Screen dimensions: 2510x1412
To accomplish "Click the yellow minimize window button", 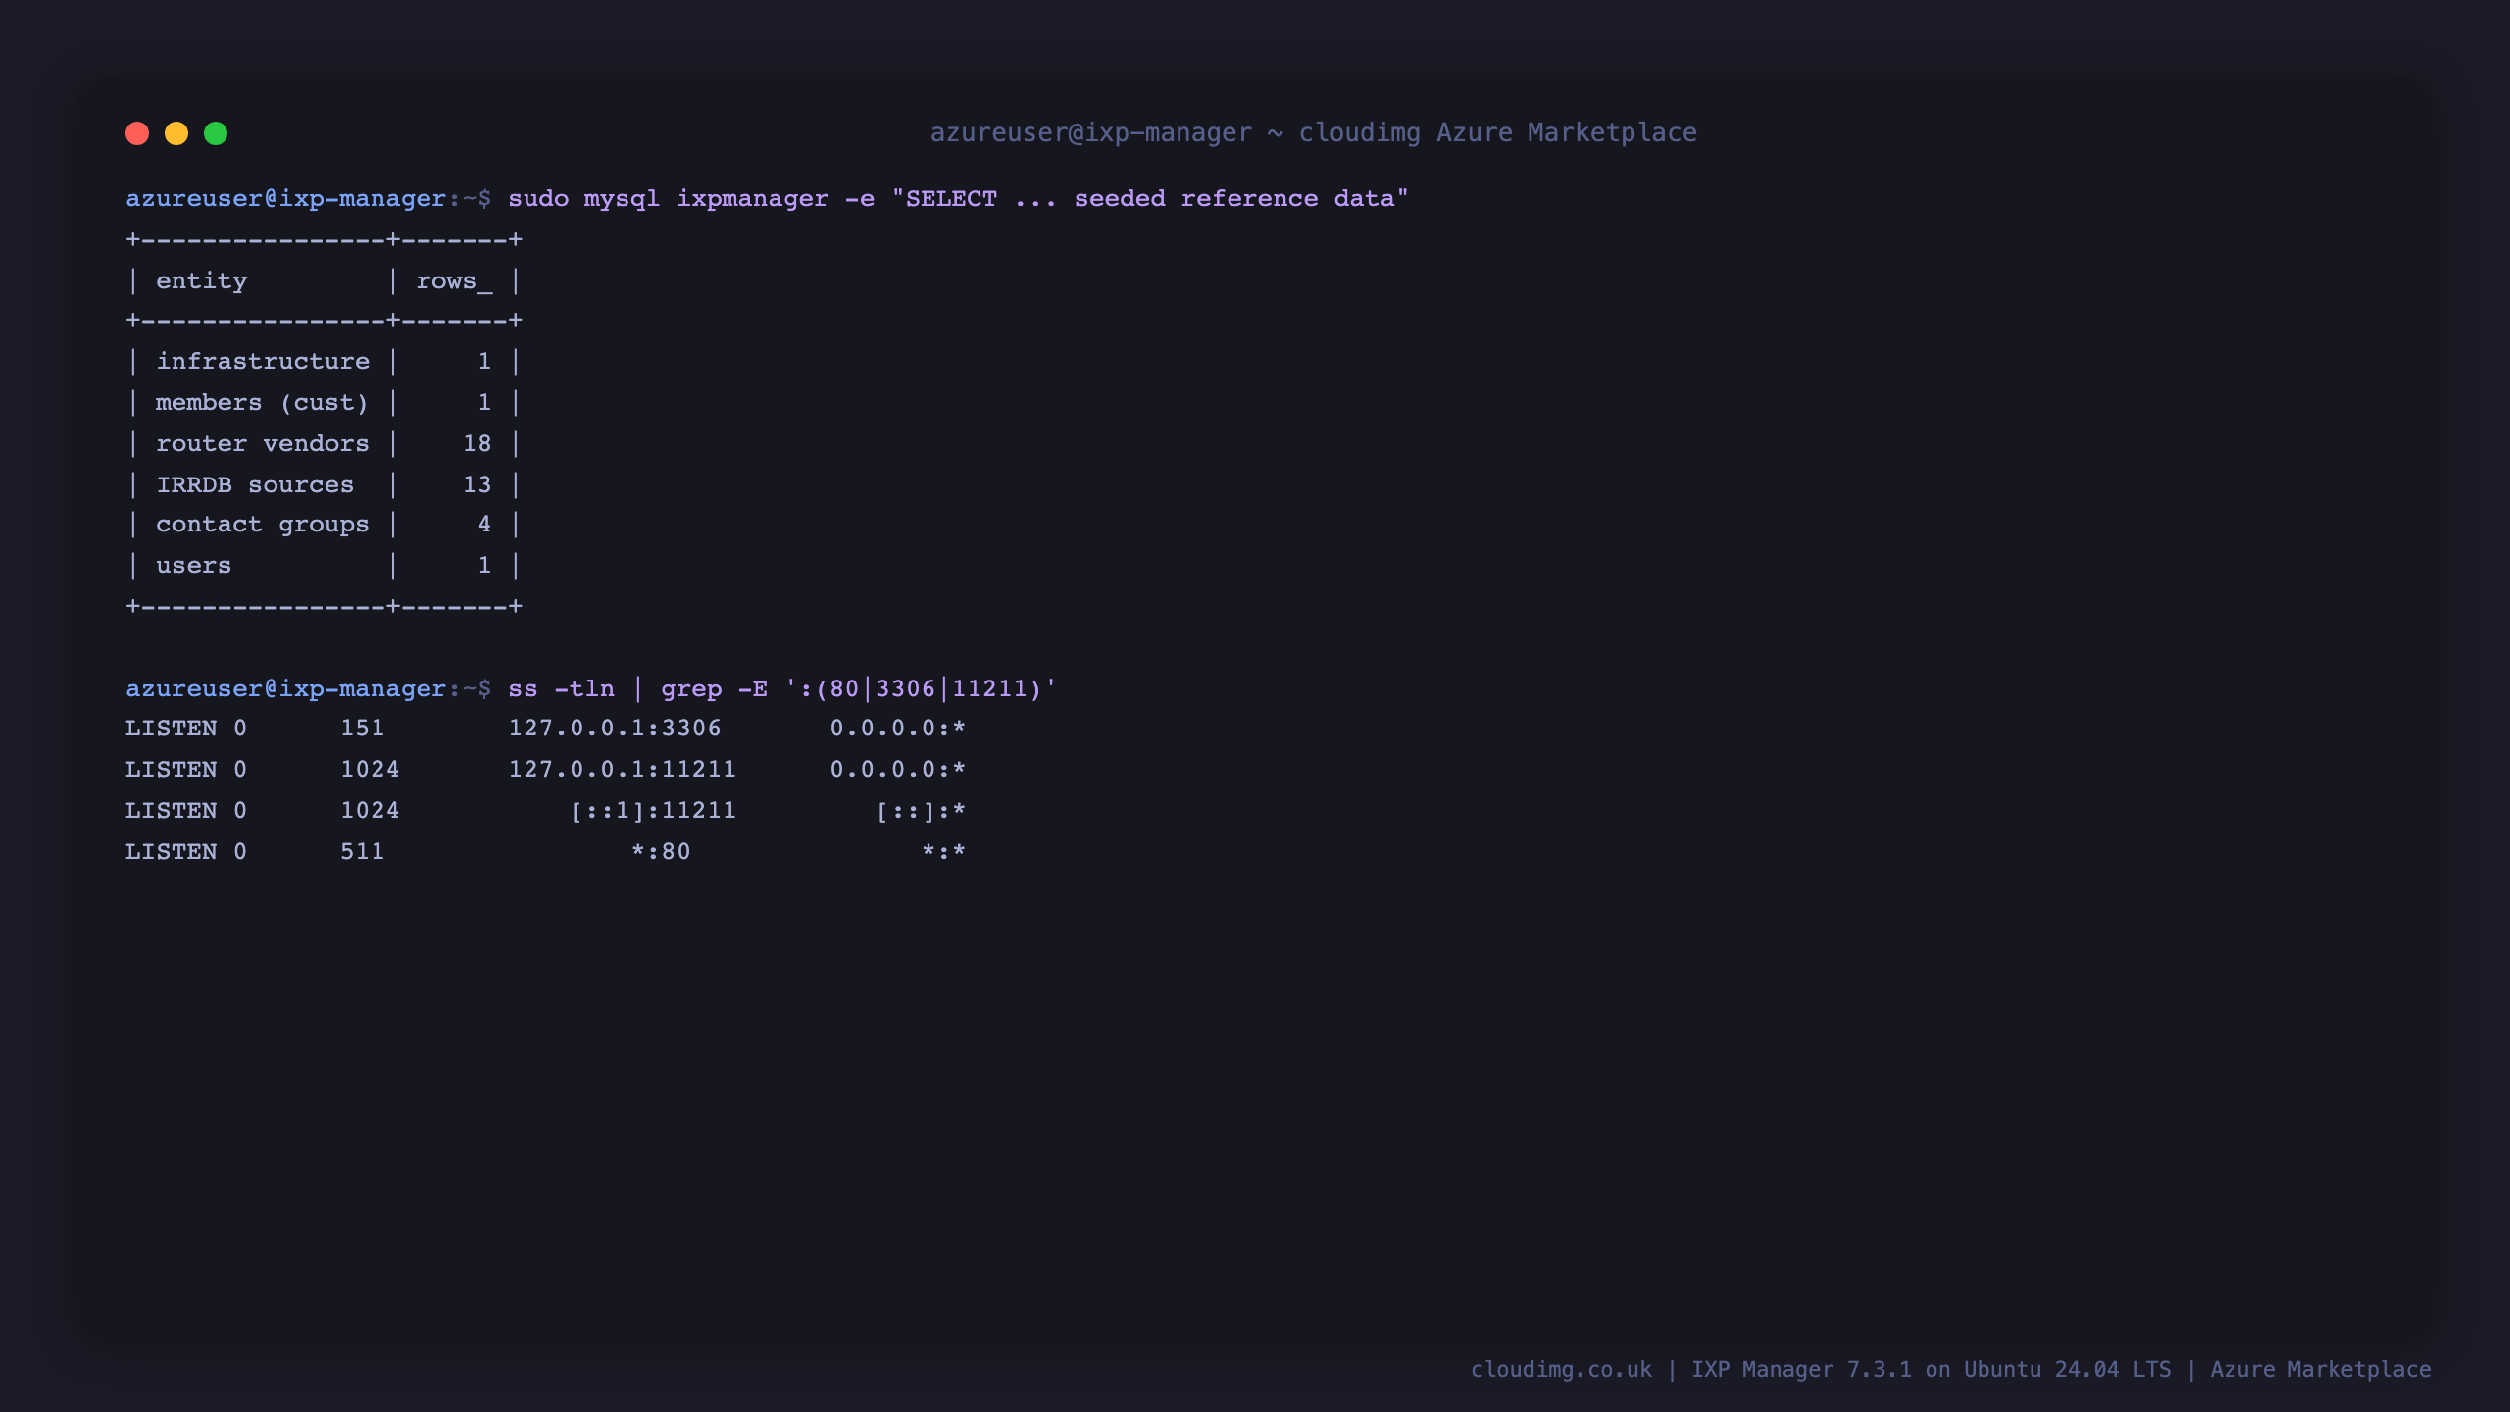I will coord(176,133).
